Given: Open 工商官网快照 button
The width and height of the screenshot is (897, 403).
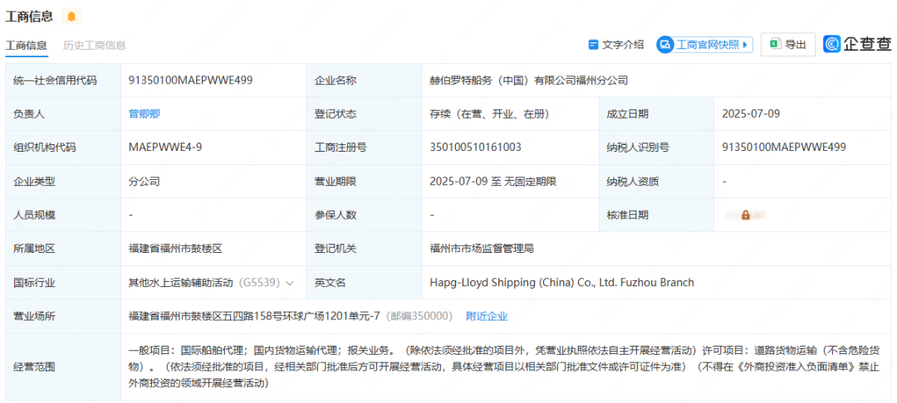Looking at the screenshot, I should (x=704, y=45).
